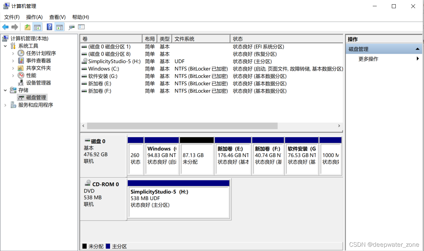Select 设备管理器 in the tree

[x=39, y=83]
